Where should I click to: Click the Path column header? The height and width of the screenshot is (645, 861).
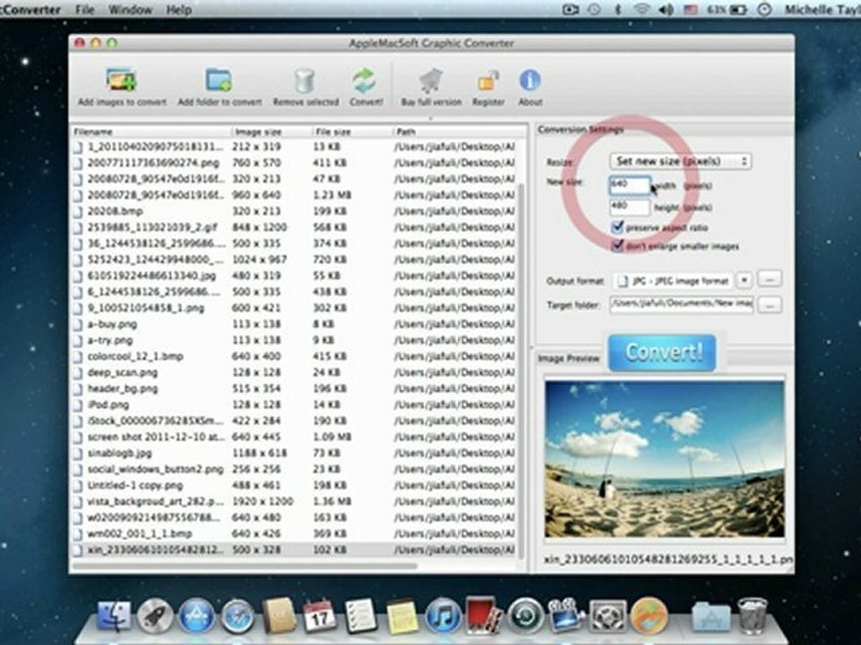459,132
